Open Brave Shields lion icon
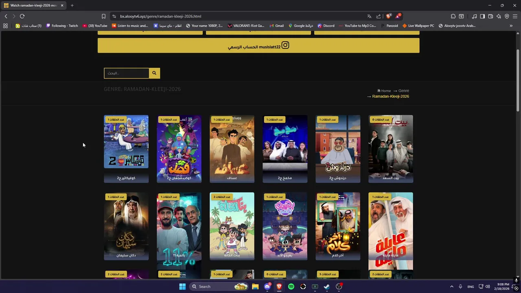 pos(388,16)
